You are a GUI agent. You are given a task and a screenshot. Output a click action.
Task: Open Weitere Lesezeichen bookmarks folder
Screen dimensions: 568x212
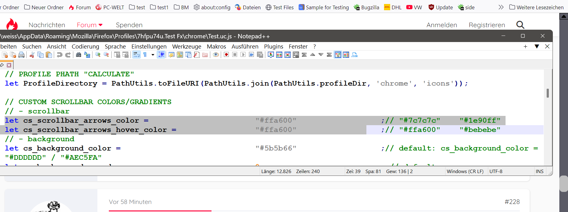pyautogui.click(x=536, y=7)
